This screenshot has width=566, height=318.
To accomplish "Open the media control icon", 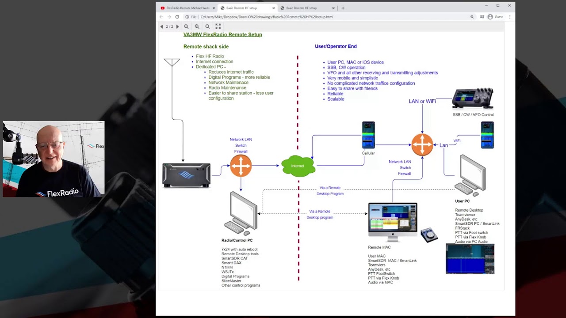I will click(x=482, y=17).
